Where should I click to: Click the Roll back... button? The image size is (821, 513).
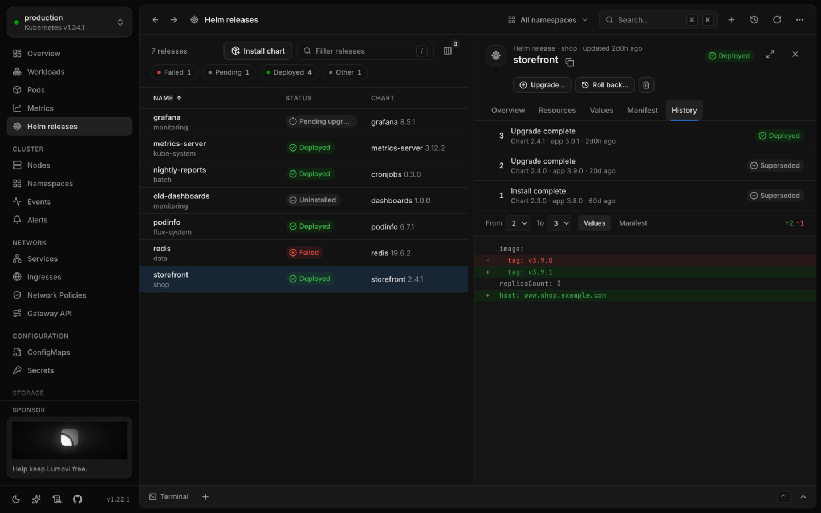point(605,85)
